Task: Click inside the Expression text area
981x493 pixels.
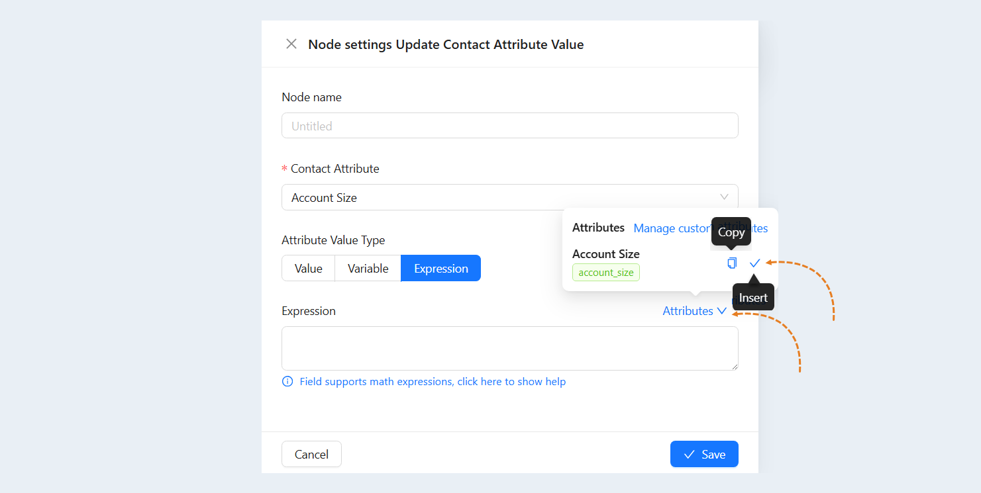Action: [x=510, y=348]
